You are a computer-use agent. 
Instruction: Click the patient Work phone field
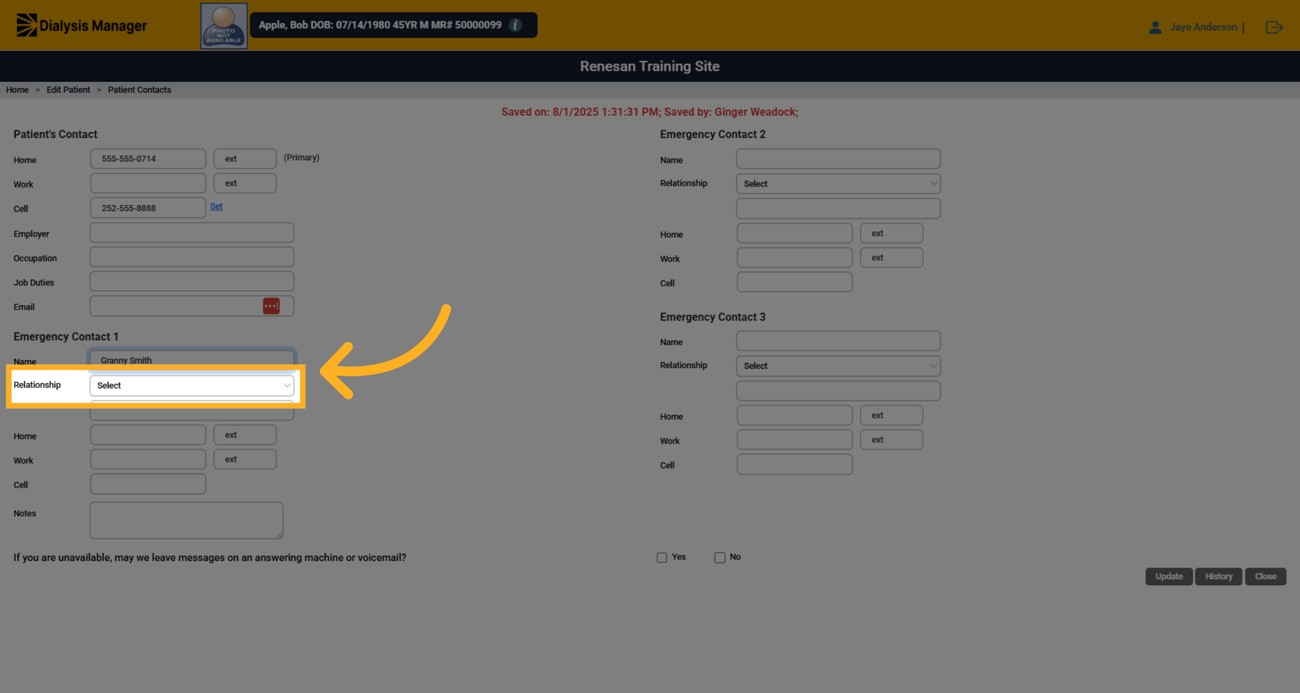pos(148,184)
